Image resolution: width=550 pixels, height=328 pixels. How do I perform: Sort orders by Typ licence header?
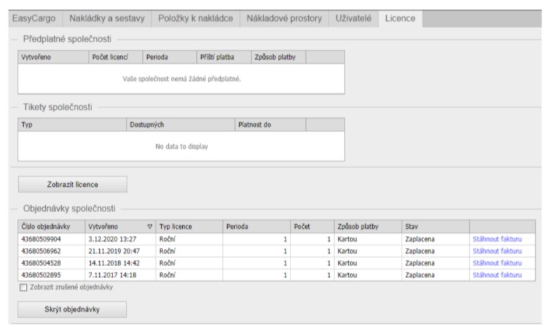[188, 227]
